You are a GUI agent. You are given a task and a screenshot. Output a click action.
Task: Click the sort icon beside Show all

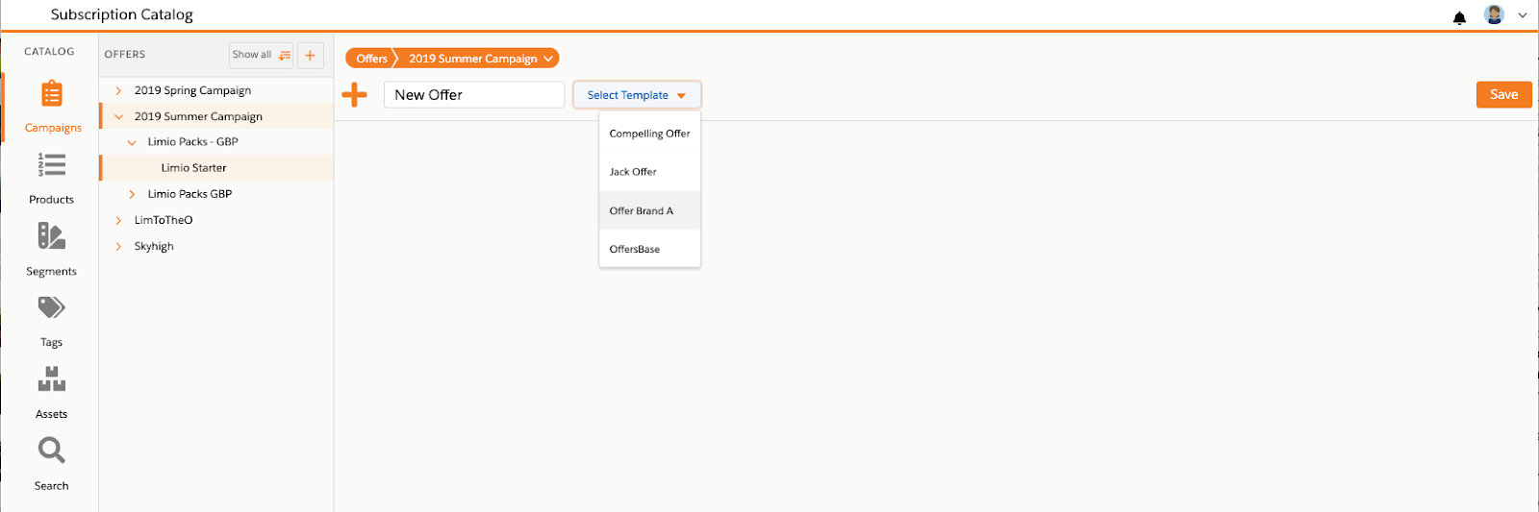tap(285, 56)
